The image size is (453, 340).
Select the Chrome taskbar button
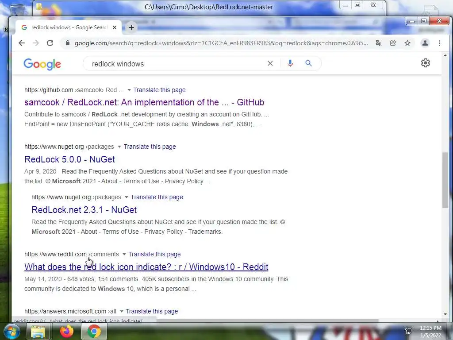tap(94, 331)
